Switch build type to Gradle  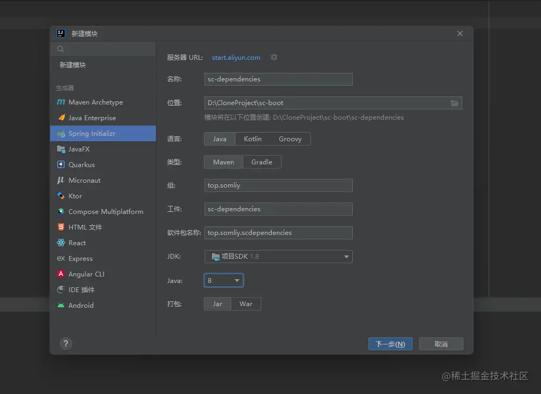point(262,162)
